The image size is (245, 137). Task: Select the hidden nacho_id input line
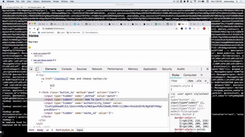(x=78, y=113)
